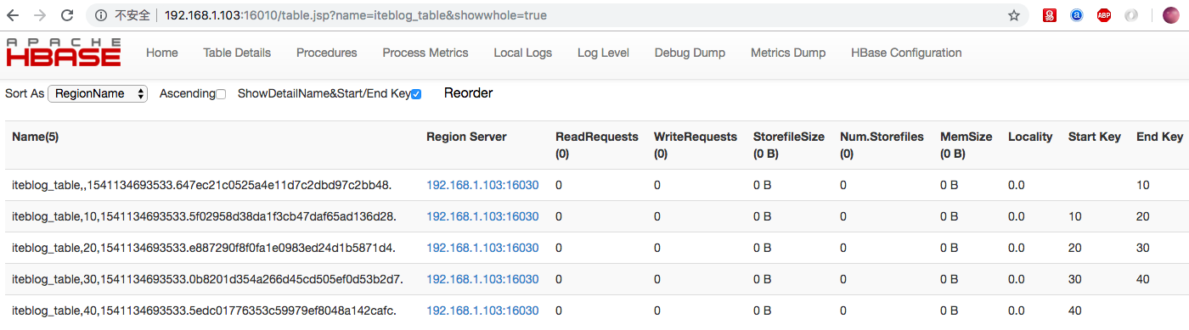Open region server link for iteblog_table,10 row

pos(482,216)
